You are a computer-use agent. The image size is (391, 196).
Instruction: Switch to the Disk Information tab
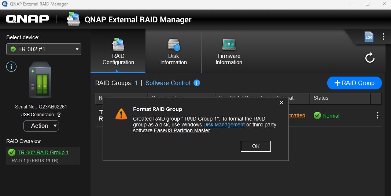pyautogui.click(x=174, y=51)
